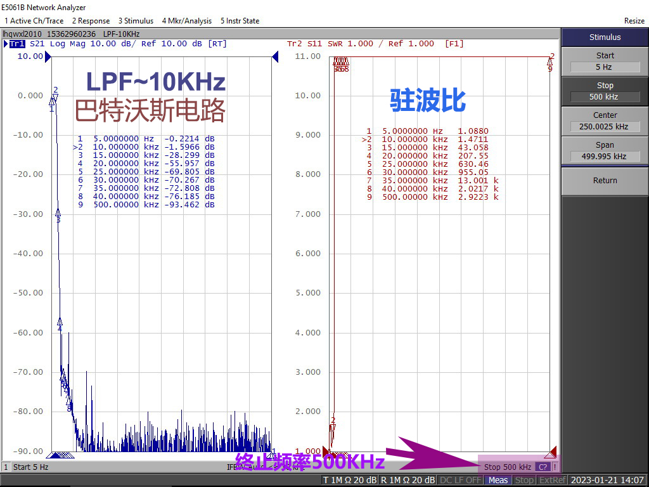Viewport: 649px width, 487px height.
Task: Click the Resize button
Action: pyautogui.click(x=634, y=21)
